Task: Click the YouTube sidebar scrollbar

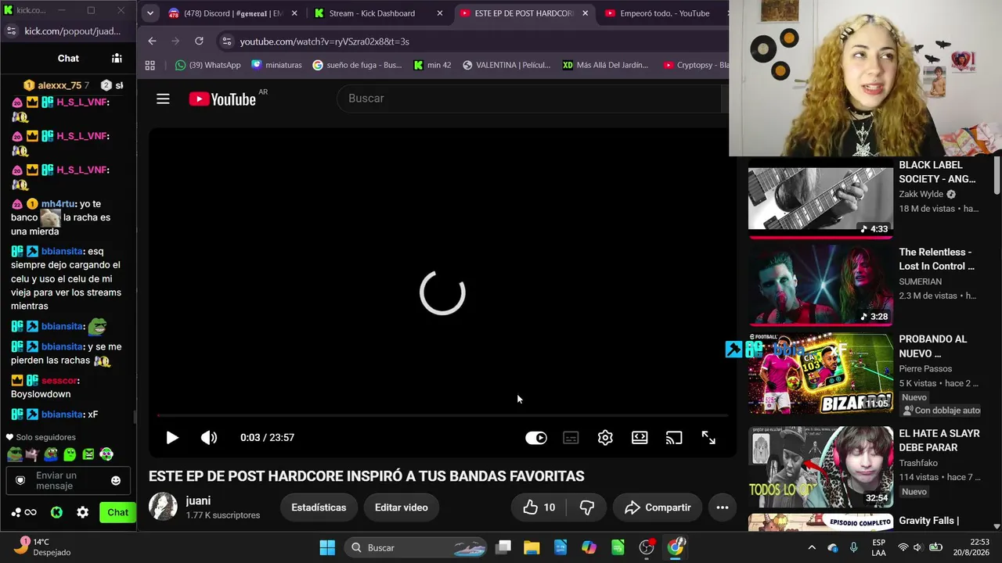Action: coord(997,176)
